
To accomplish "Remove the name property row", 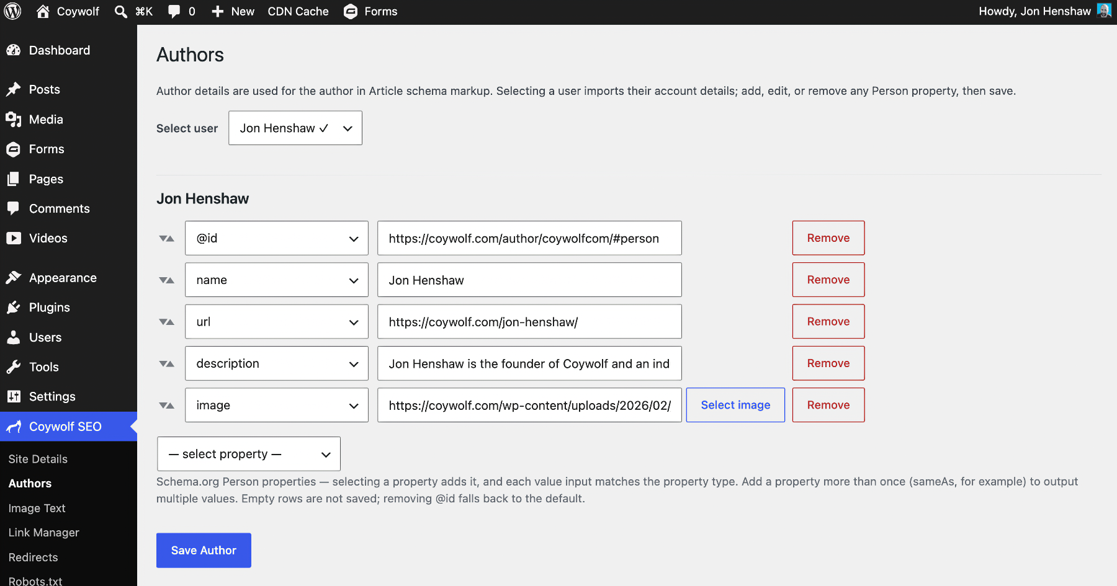I will [x=828, y=280].
